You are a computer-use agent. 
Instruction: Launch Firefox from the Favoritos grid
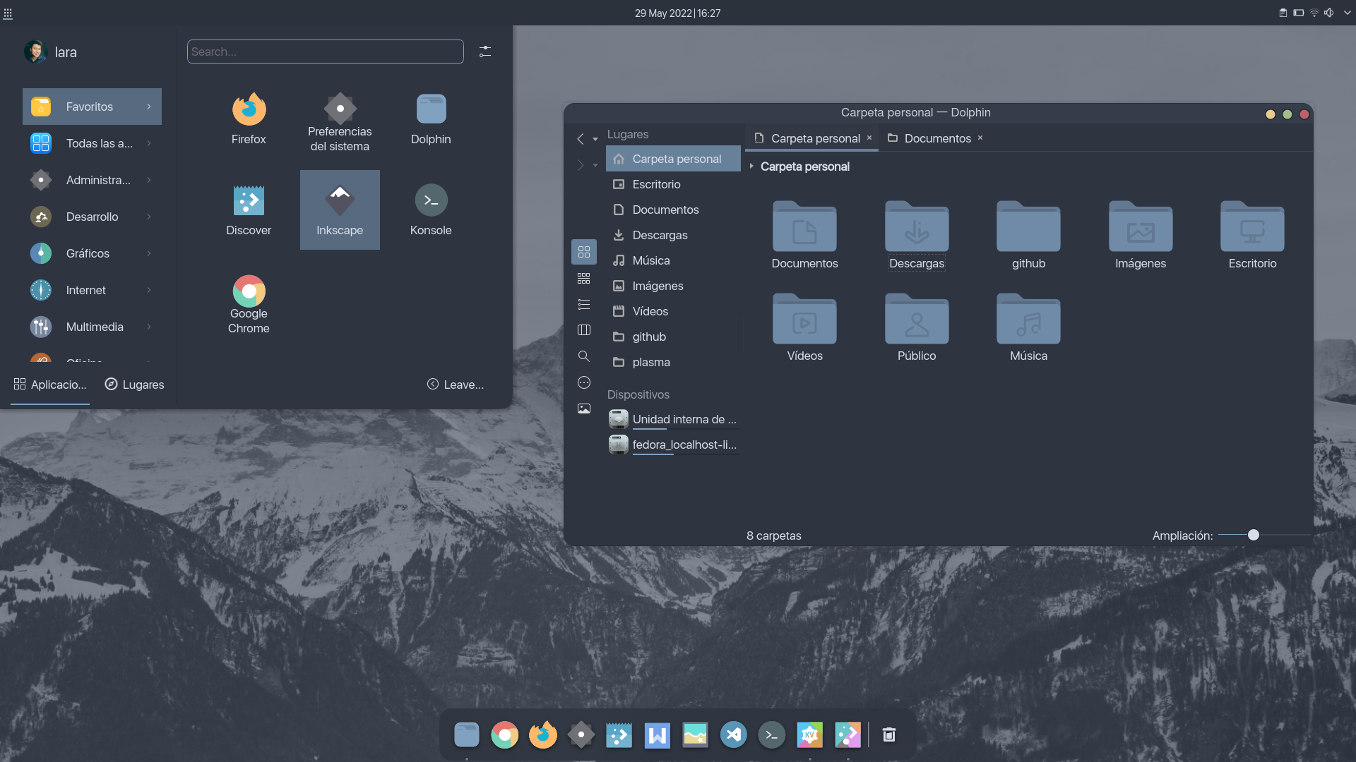[249, 119]
